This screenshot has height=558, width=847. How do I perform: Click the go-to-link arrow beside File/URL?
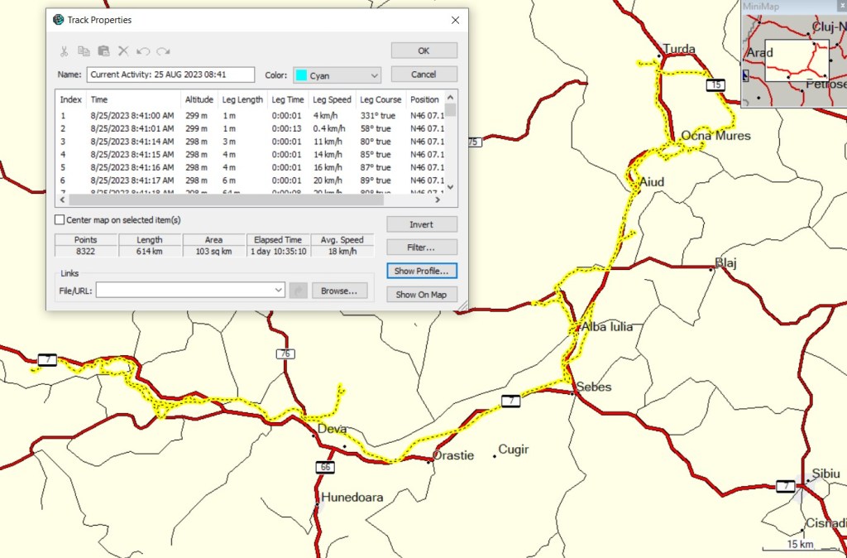click(299, 291)
